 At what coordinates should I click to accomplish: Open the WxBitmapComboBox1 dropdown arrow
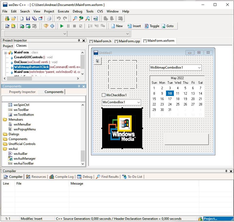(x=199, y=67)
